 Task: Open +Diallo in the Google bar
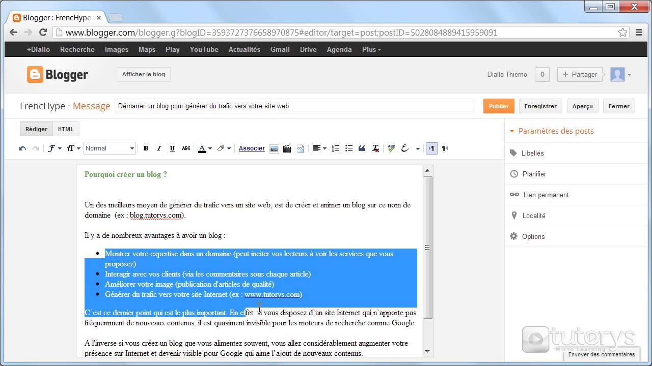point(39,49)
